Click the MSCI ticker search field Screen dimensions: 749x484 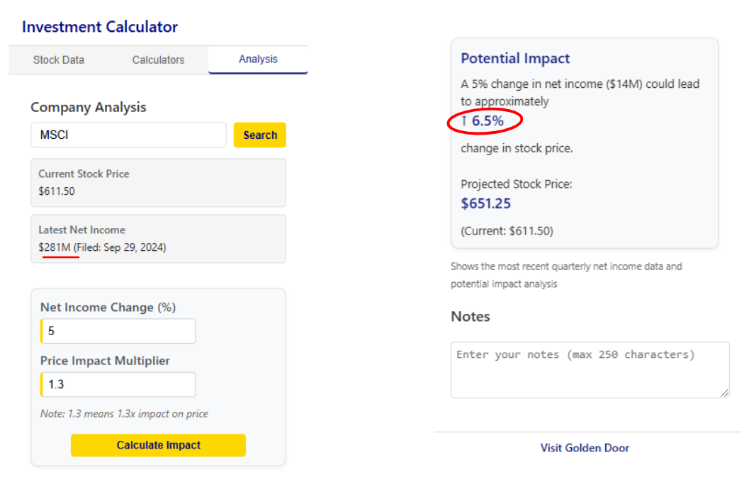tap(128, 135)
